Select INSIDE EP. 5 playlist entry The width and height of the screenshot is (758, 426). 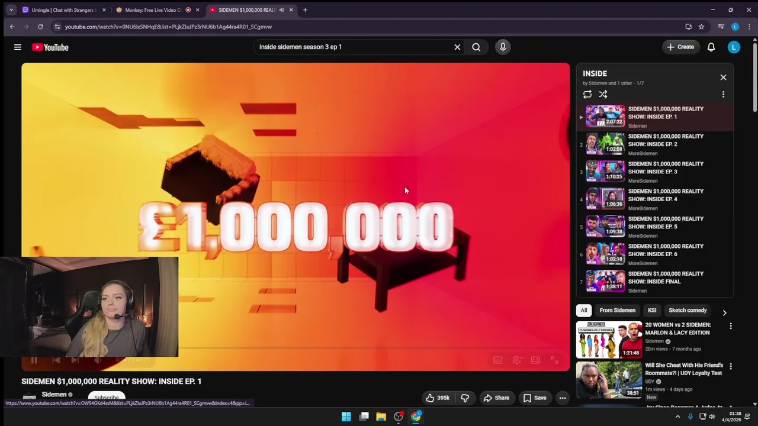655,227
